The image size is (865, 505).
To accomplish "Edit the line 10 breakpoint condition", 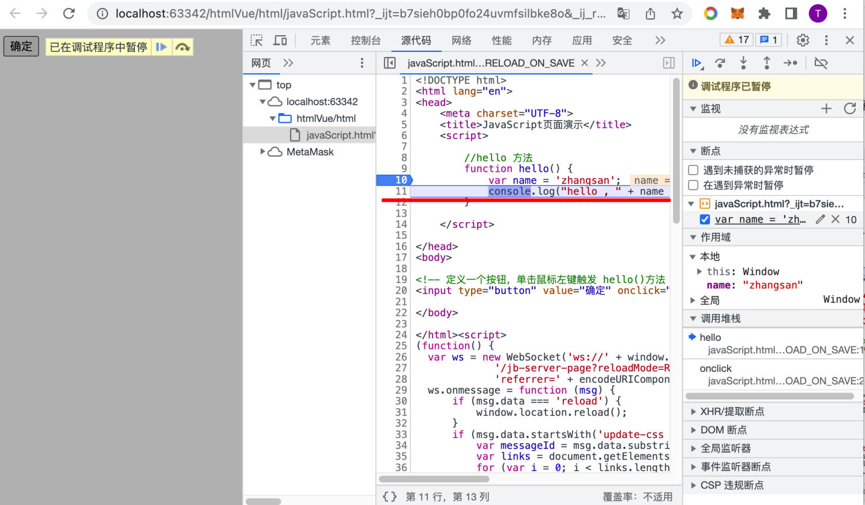I will [x=820, y=219].
